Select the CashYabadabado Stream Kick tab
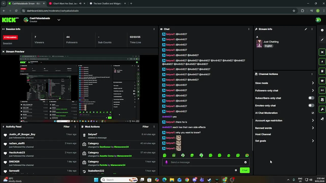 26,4
